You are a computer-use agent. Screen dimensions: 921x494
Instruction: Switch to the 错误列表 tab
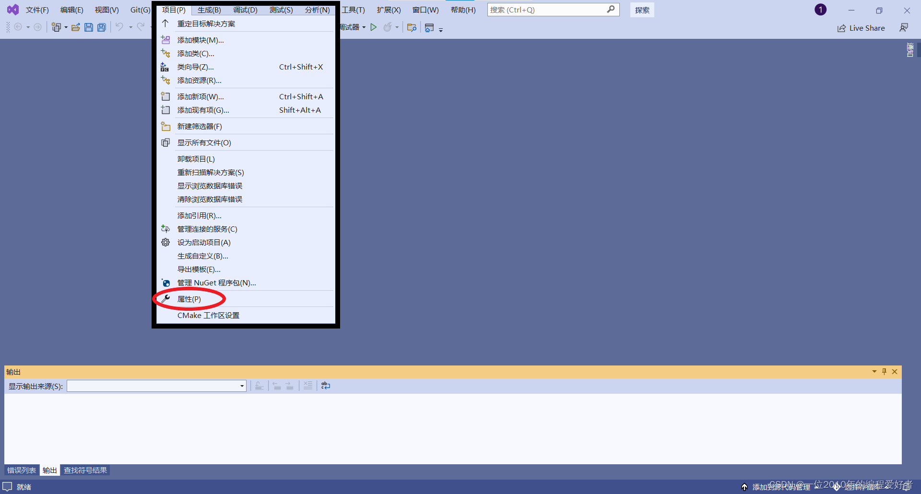click(x=22, y=470)
